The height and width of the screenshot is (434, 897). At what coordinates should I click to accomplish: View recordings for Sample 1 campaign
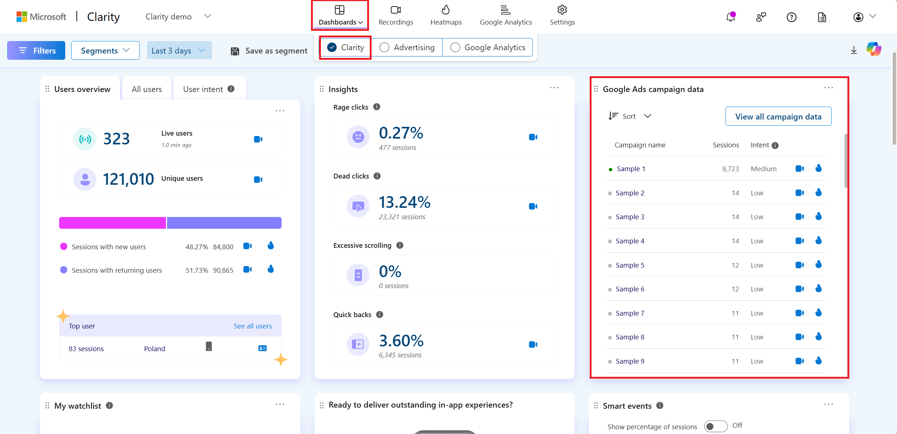pyautogui.click(x=800, y=169)
